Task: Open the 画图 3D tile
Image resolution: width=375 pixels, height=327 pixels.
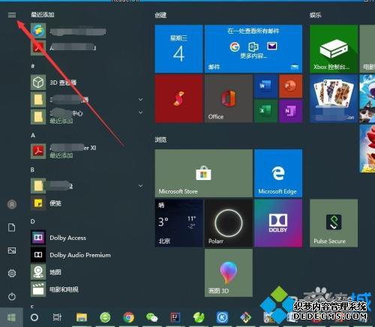Action: pos(229,273)
